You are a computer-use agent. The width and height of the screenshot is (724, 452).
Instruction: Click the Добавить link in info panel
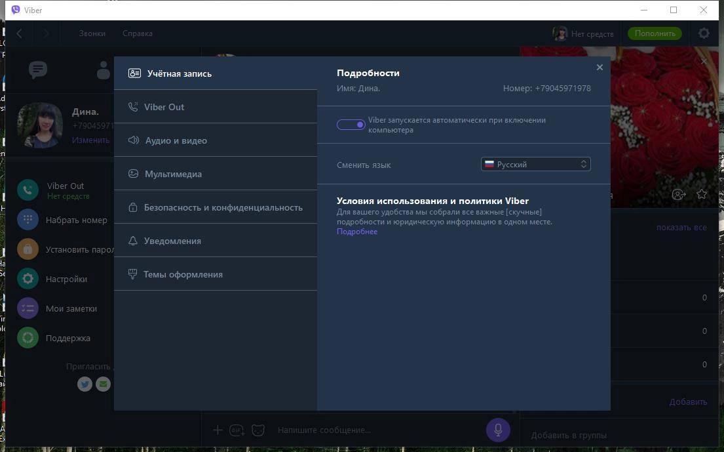click(688, 401)
